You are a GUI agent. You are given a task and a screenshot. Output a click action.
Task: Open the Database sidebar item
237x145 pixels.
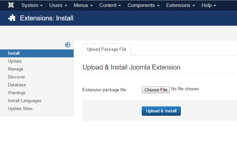(17, 85)
